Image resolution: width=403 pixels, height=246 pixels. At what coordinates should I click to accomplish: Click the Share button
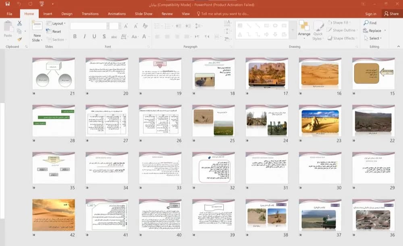(391, 14)
